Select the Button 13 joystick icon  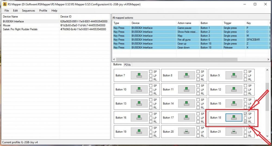coord(139,104)
